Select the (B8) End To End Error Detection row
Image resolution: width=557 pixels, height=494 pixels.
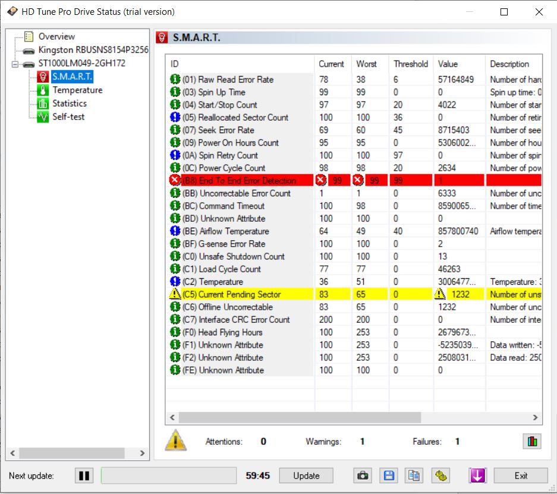(355, 180)
